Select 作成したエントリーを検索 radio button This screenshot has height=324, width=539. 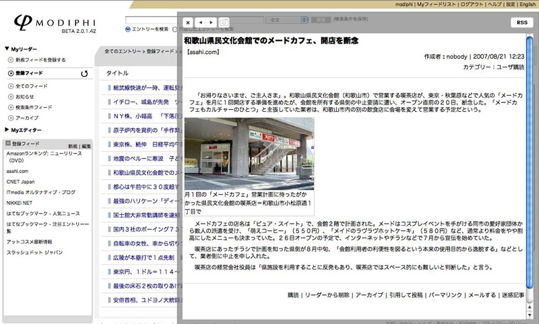pos(175,29)
